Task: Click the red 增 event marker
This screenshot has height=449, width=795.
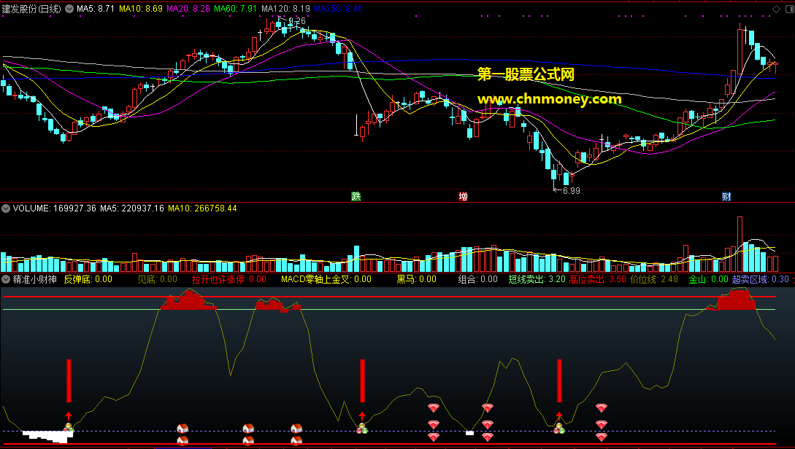Action: click(463, 196)
